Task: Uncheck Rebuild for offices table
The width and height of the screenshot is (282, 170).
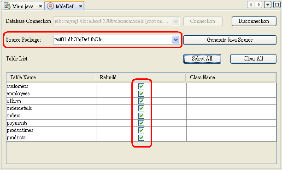Action: coord(141,101)
